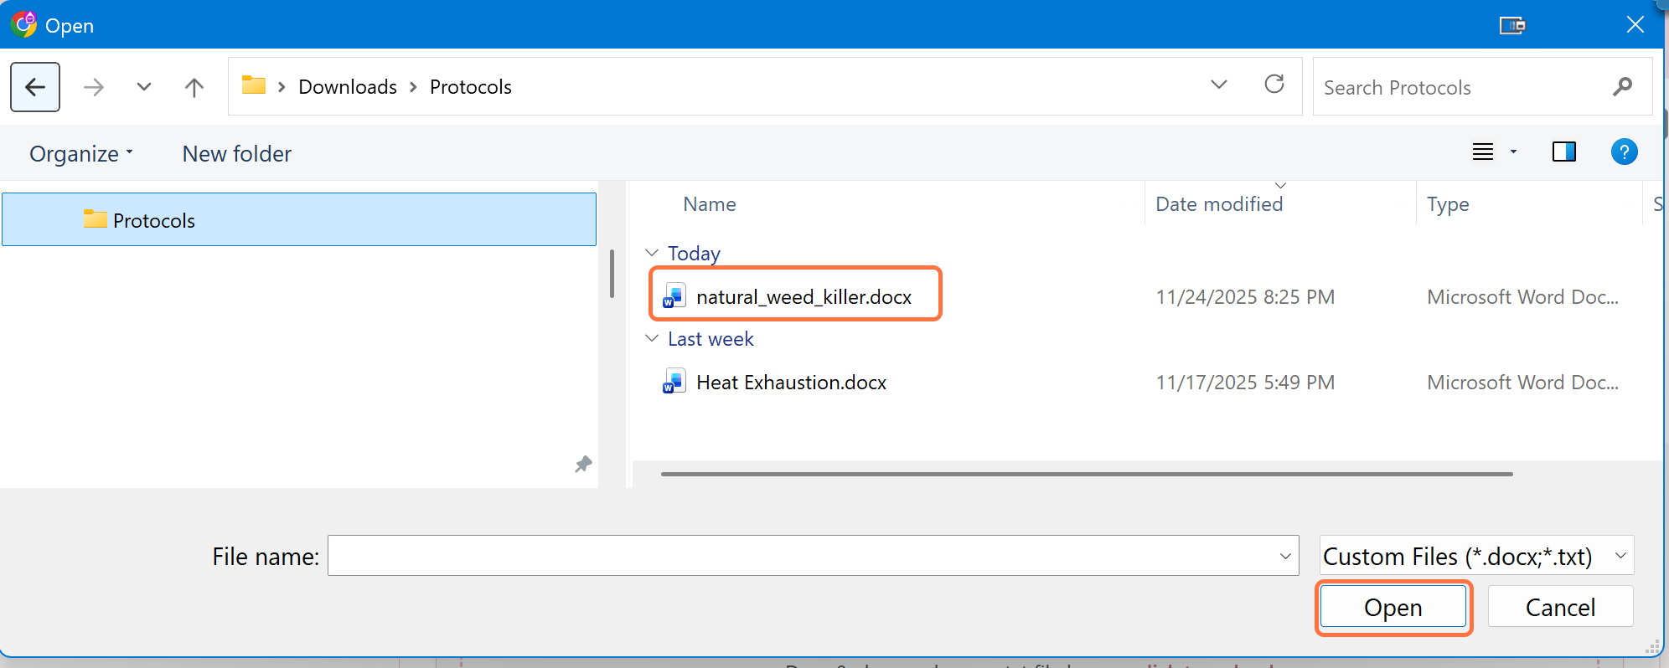1669x668 pixels.
Task: Click the Cancel button
Action: pyautogui.click(x=1559, y=607)
